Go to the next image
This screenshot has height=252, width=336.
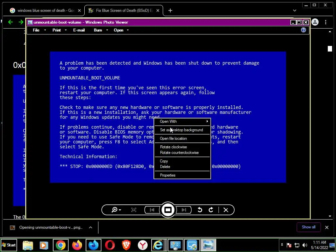(x=184, y=210)
